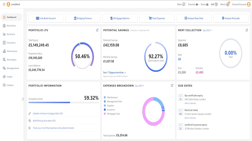Click the Analyse Postcode button
The height and width of the screenshot is (141, 252).
(x=231, y=18)
